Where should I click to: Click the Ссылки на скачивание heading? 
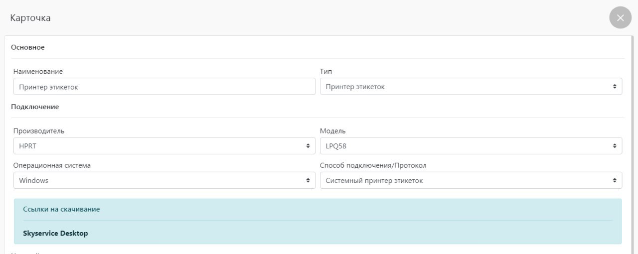point(61,209)
